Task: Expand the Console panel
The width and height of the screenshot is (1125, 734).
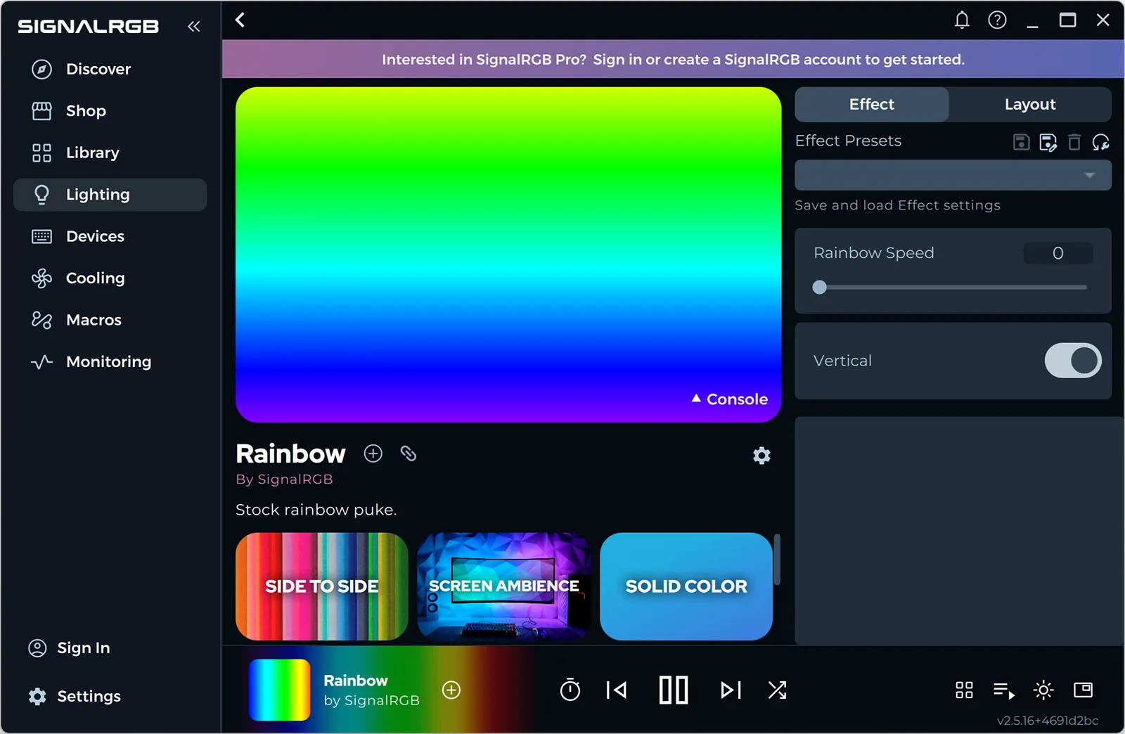Action: [729, 399]
